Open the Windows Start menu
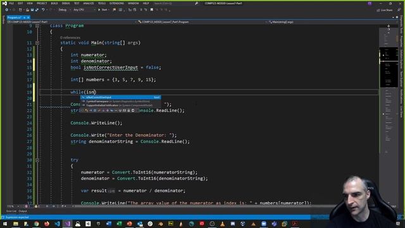The image size is (405, 228). (5, 224)
